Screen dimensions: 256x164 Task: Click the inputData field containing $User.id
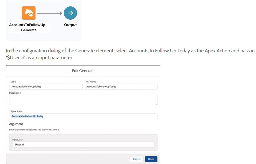[x=83, y=145]
